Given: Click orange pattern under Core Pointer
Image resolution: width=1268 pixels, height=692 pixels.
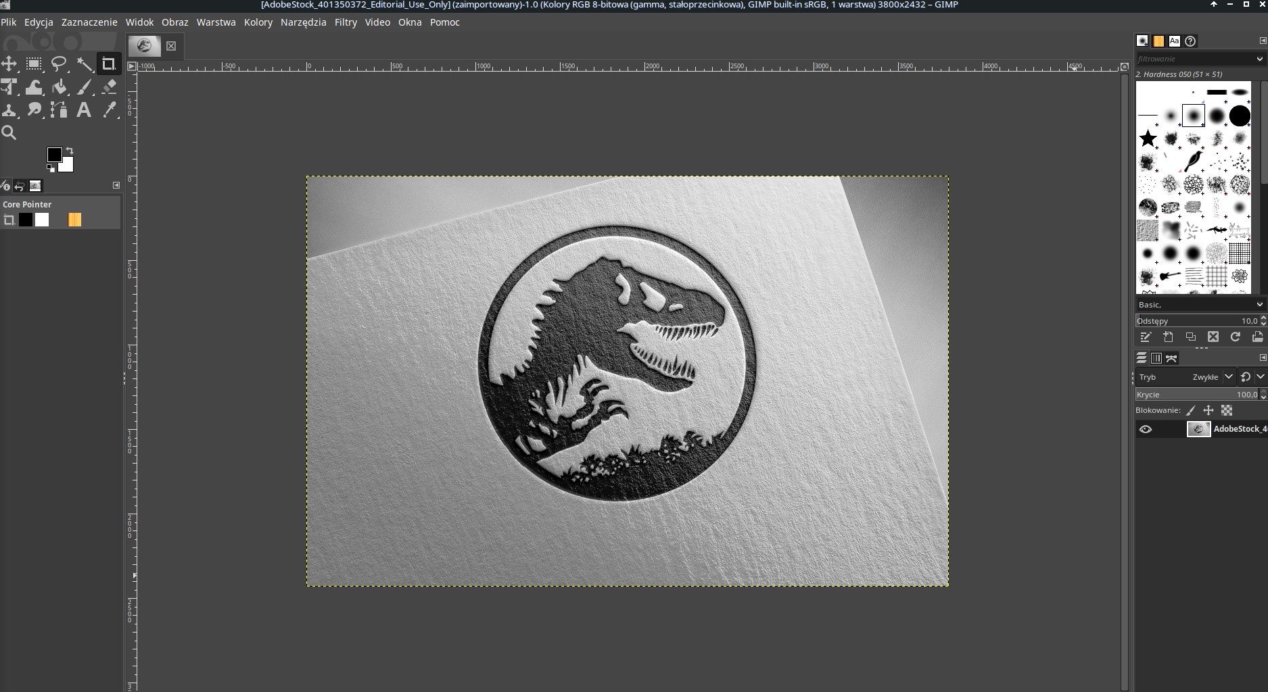Looking at the screenshot, I should click(x=74, y=220).
